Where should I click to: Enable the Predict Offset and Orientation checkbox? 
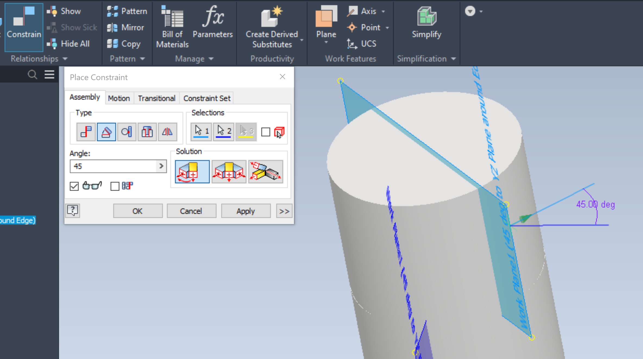tap(115, 186)
